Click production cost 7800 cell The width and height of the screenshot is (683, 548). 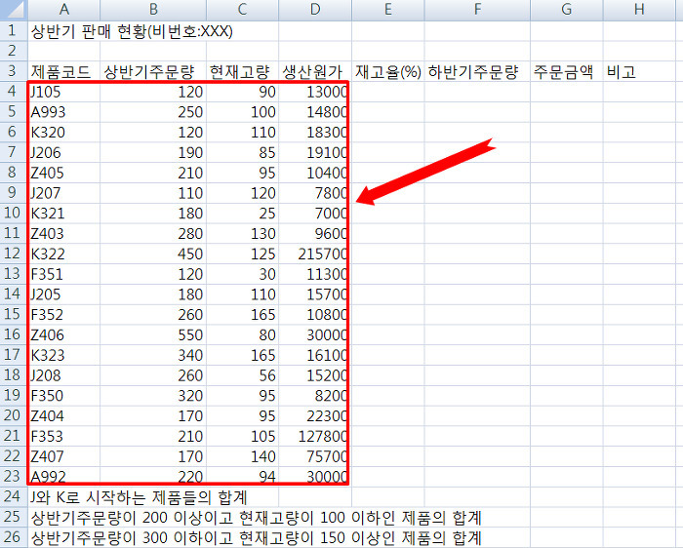click(x=315, y=193)
